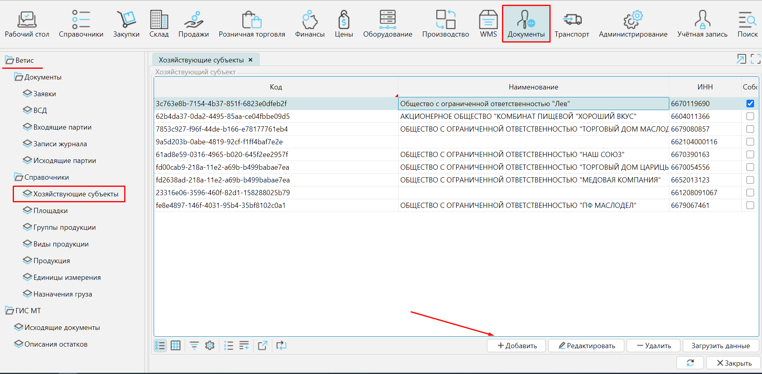
Task: Check the box for "НАШ СОЮЗ" row
Action: [x=750, y=155]
